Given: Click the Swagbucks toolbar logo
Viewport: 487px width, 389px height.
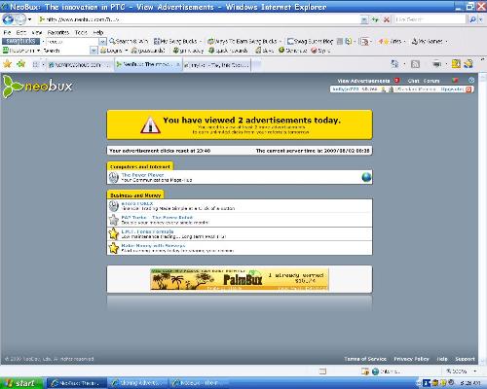Looking at the screenshot, I should [x=20, y=41].
